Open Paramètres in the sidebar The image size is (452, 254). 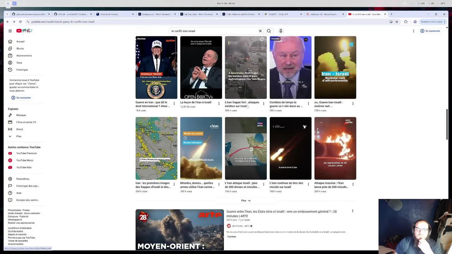pos(22,179)
